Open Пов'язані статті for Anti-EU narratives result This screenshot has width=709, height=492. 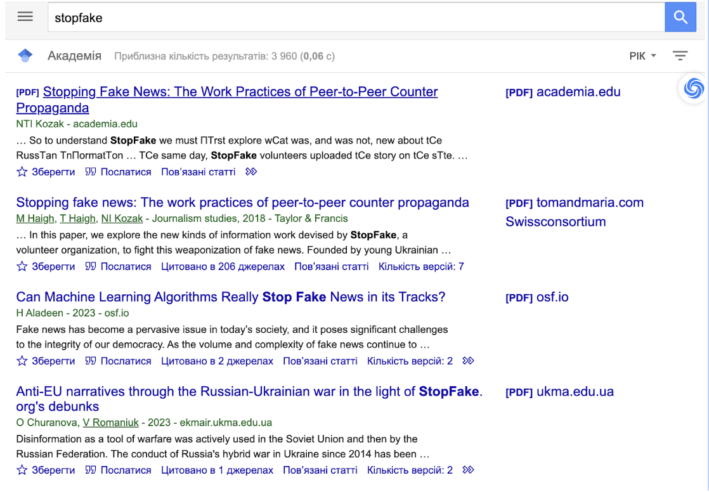point(320,470)
